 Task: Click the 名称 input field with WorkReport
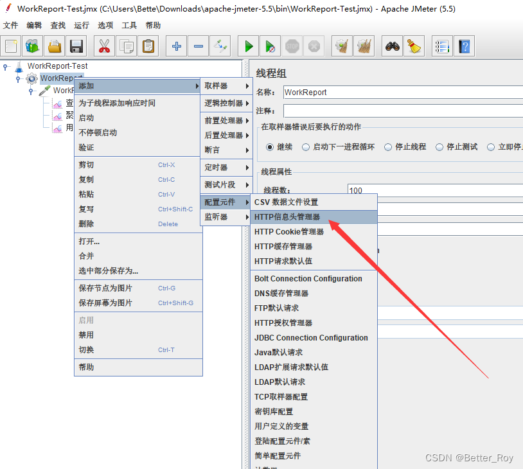click(403, 93)
